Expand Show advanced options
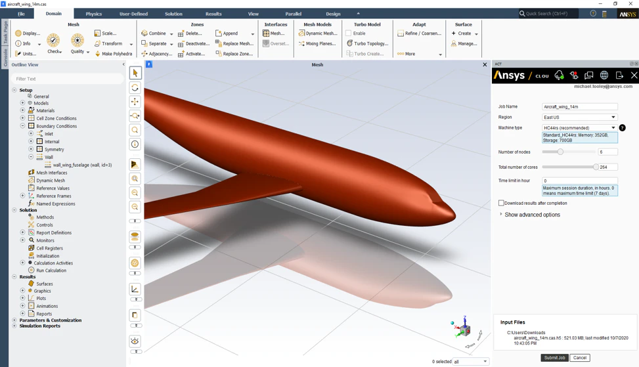 tap(530, 215)
